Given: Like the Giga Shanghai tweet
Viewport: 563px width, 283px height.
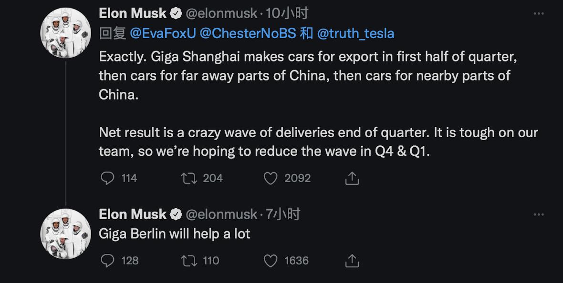Looking at the screenshot, I should [271, 178].
